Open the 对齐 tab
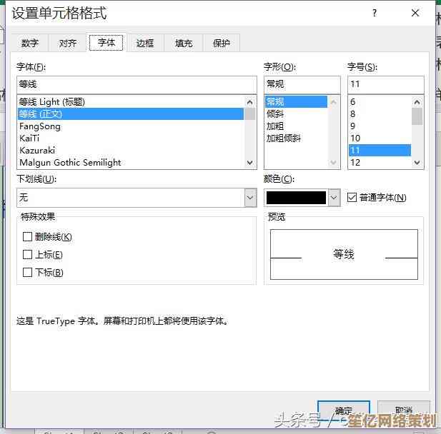 (68, 43)
